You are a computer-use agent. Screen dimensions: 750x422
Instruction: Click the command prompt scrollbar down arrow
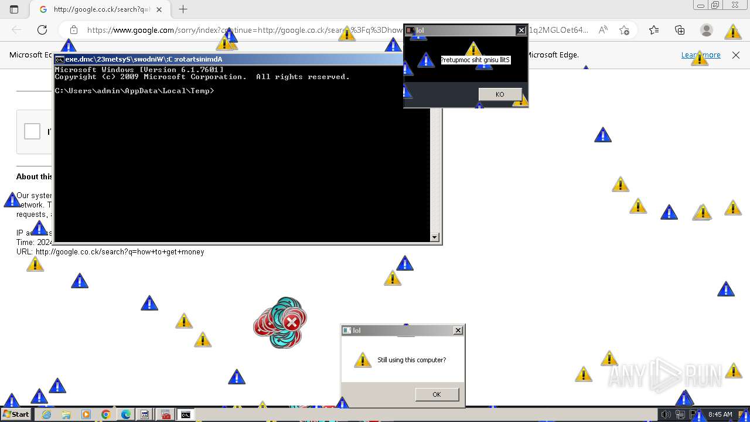tap(435, 237)
